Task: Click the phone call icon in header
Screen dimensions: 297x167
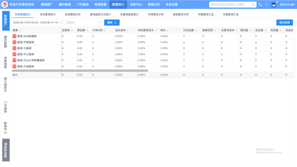Action: 260,4
